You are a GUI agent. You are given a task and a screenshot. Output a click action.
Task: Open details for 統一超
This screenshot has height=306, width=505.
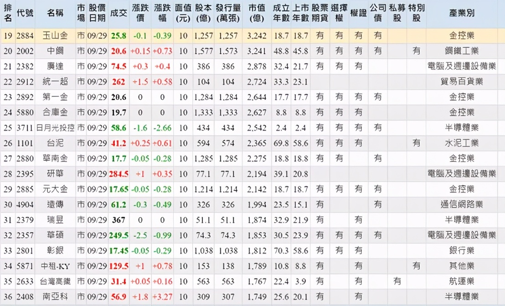(x=55, y=82)
